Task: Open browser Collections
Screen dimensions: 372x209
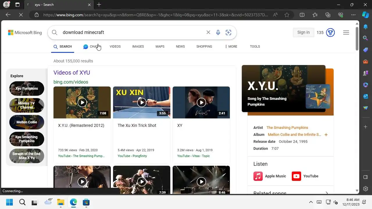Action: [x=328, y=15]
